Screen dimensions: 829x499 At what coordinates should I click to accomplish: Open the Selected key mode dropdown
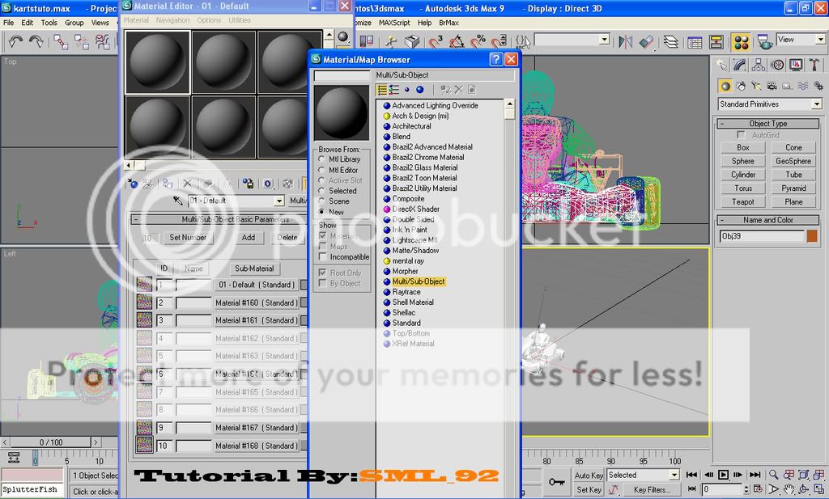click(643, 475)
